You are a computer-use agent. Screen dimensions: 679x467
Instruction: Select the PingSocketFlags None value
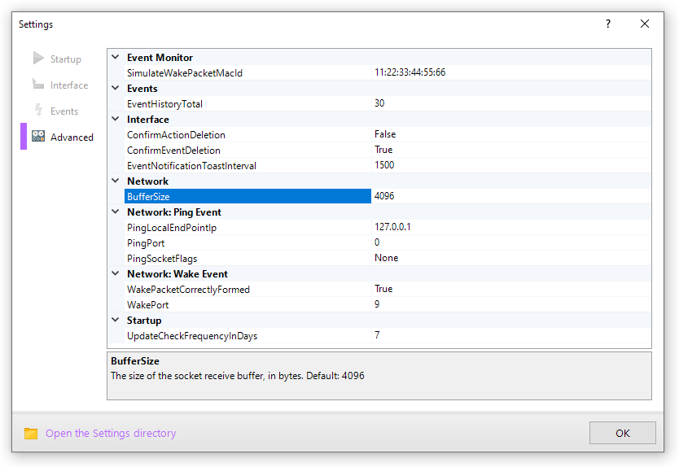tap(386, 259)
